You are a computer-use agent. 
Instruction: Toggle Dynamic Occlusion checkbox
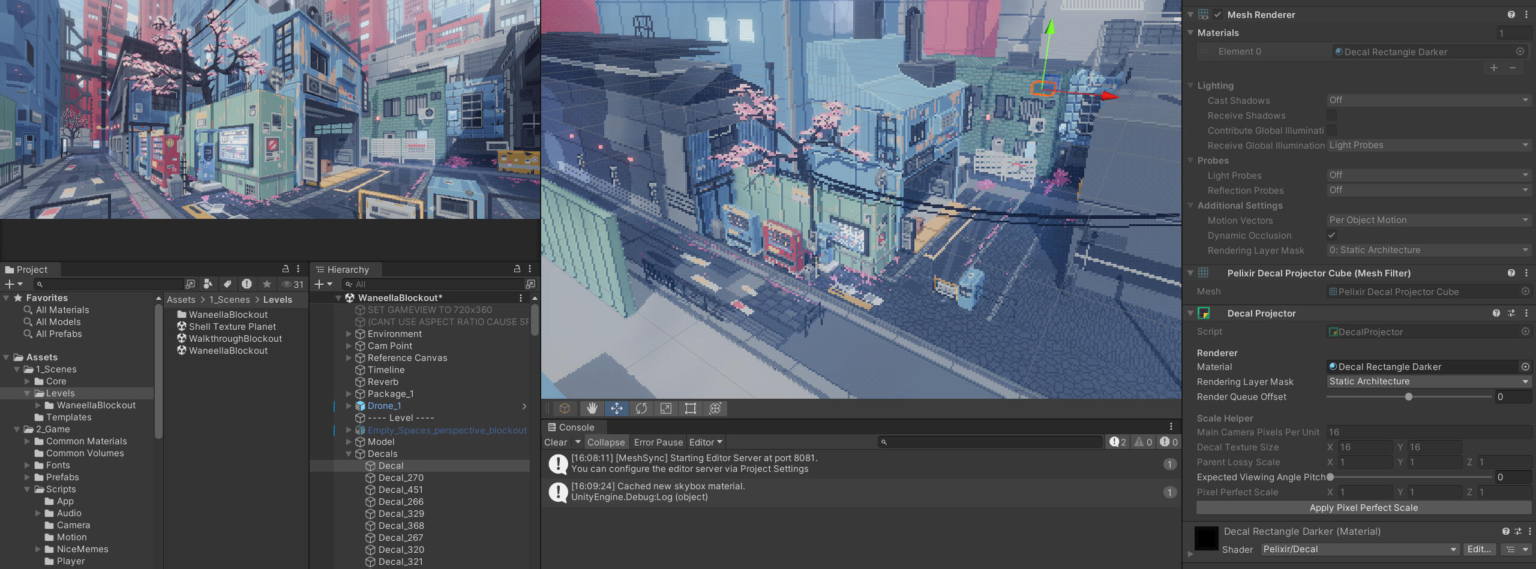coord(1331,235)
